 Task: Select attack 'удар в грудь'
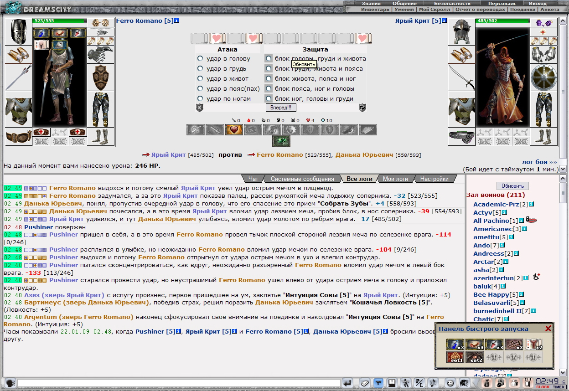tap(200, 69)
